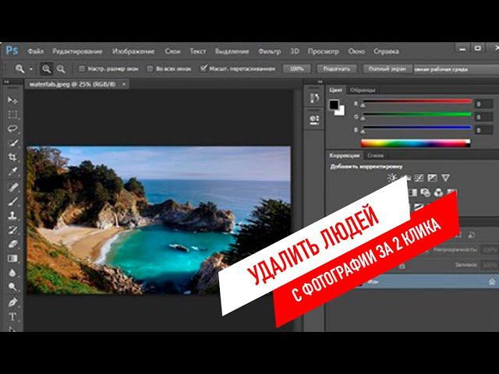Switch to the Стили tab
This screenshot has width=499, height=374.
point(375,156)
